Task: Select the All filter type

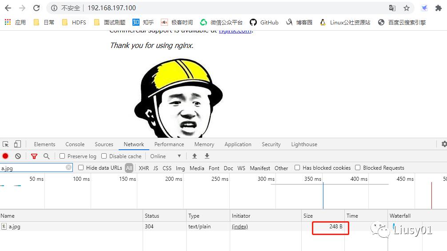Action: [x=129, y=168]
